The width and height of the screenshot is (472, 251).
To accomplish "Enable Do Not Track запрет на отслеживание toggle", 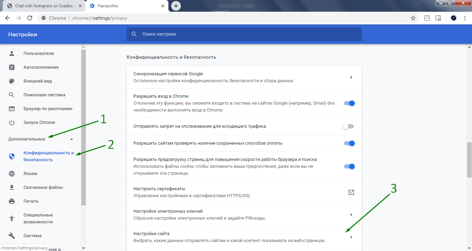I will [x=348, y=126].
